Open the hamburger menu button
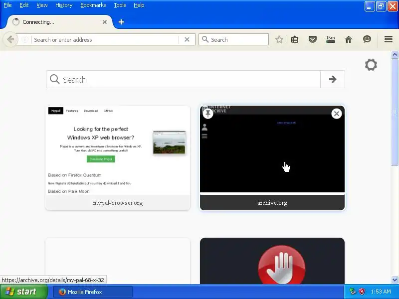Image resolution: width=399 pixels, height=299 pixels. click(x=389, y=39)
